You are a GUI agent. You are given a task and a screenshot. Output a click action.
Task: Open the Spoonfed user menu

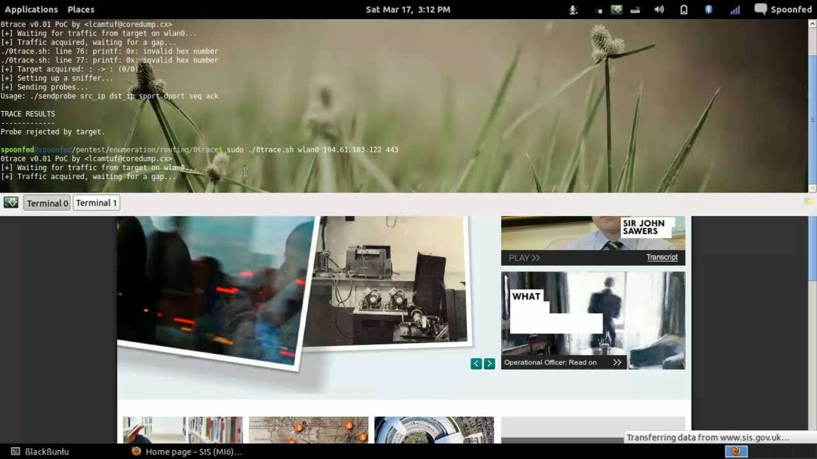783,10
